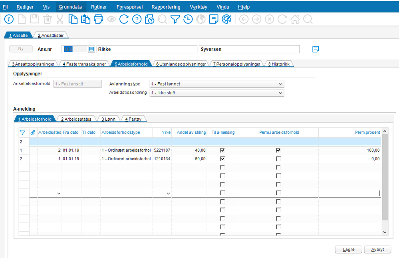Expand the Yrke dropdown arrow in the entry row
399x258 pixels.
coord(168,193)
